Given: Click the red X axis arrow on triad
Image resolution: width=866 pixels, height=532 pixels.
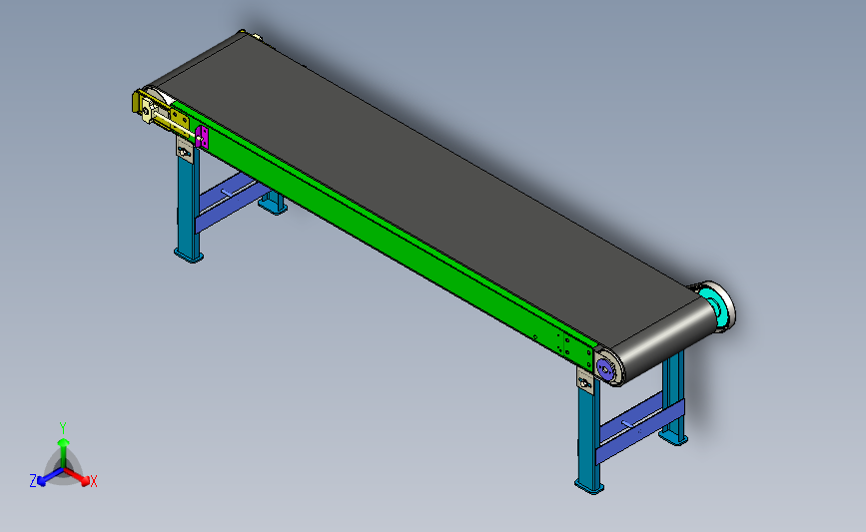Looking at the screenshot, I should click(x=79, y=477).
